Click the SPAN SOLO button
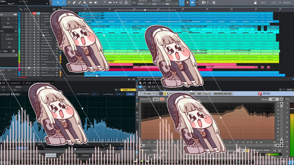The width and height of the screenshot is (294, 165). (199, 94)
